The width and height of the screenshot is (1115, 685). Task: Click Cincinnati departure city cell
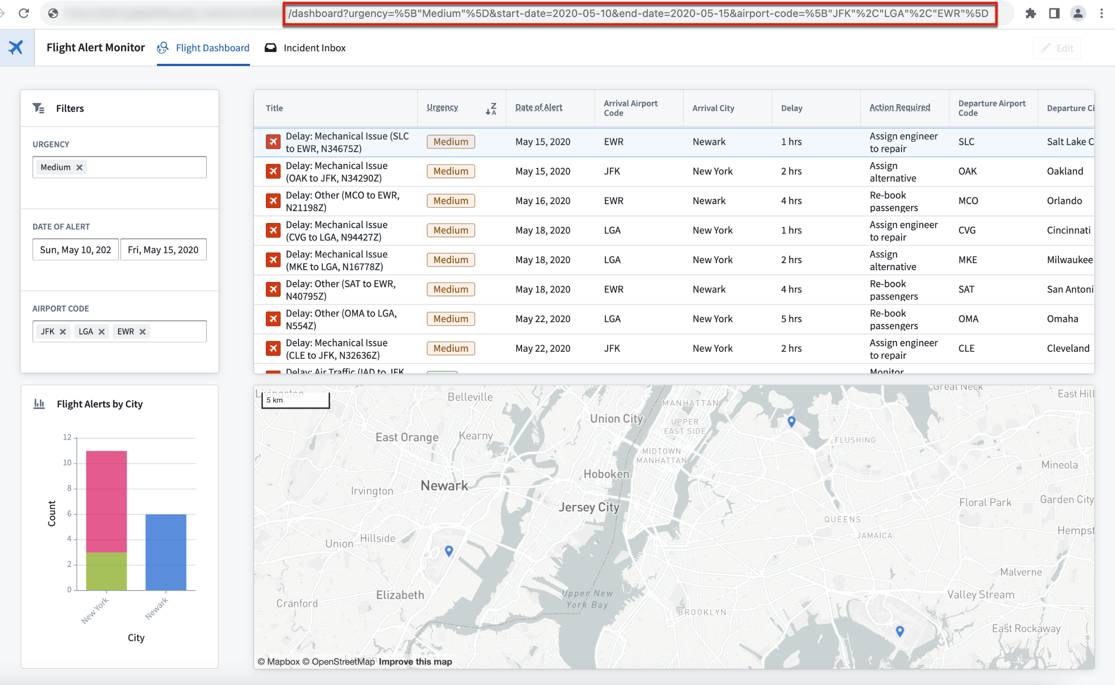pos(1068,230)
